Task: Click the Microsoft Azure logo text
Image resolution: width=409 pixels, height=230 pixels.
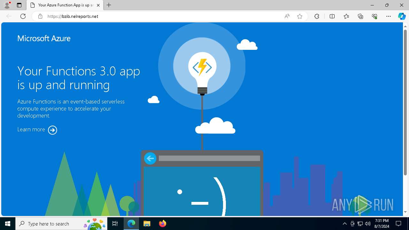Action: click(x=44, y=38)
